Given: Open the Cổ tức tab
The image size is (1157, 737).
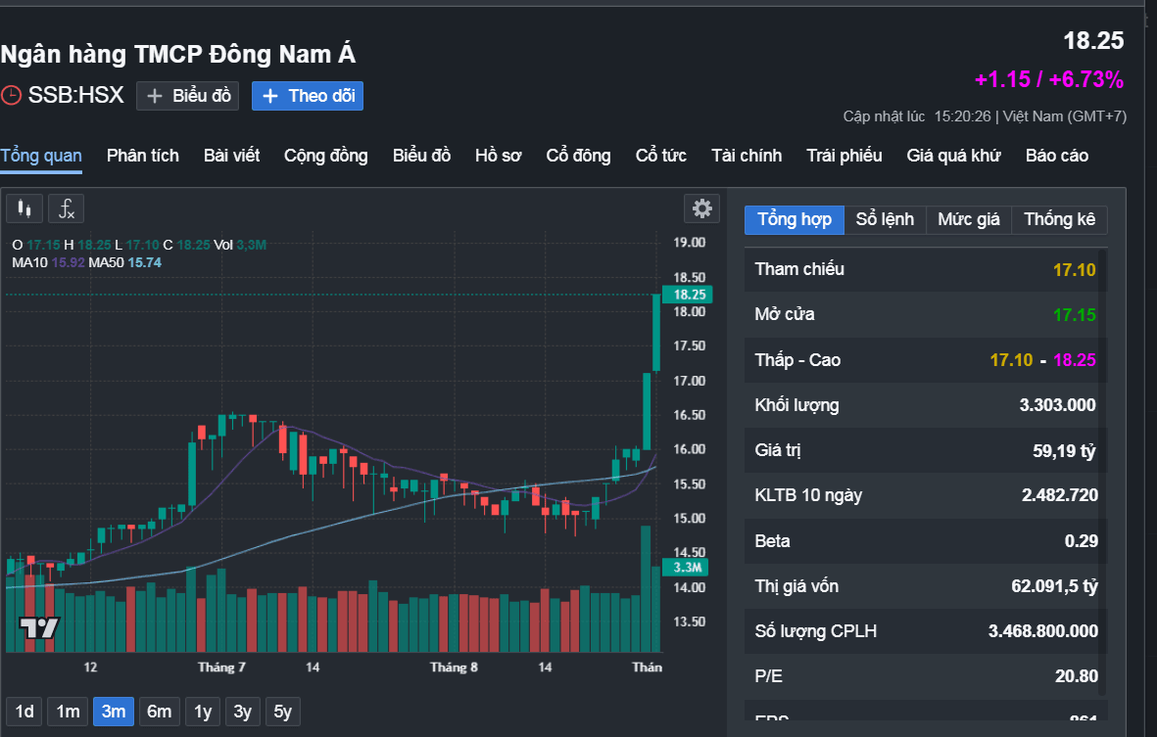Looking at the screenshot, I should (660, 156).
